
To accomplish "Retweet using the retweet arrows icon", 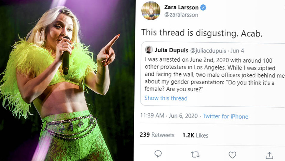I will (195, 155).
